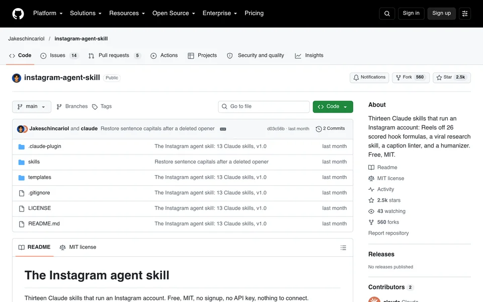Open the .gitignore file name

39,193
